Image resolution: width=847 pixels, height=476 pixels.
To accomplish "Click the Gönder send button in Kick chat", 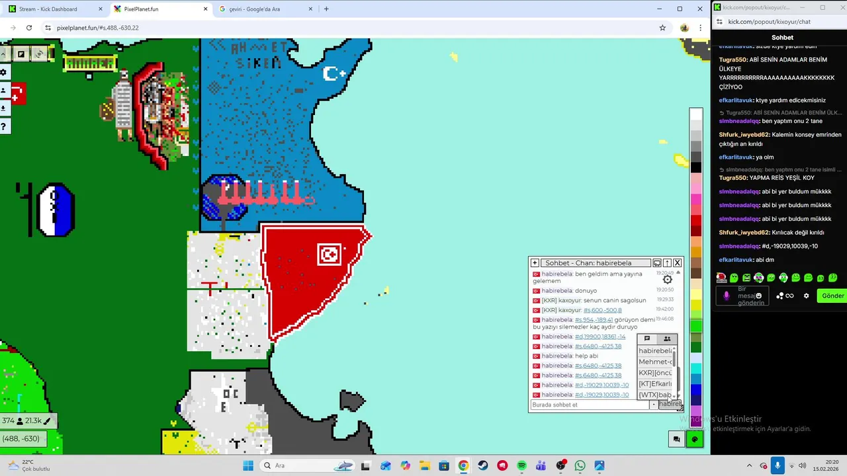I will pos(832,296).
